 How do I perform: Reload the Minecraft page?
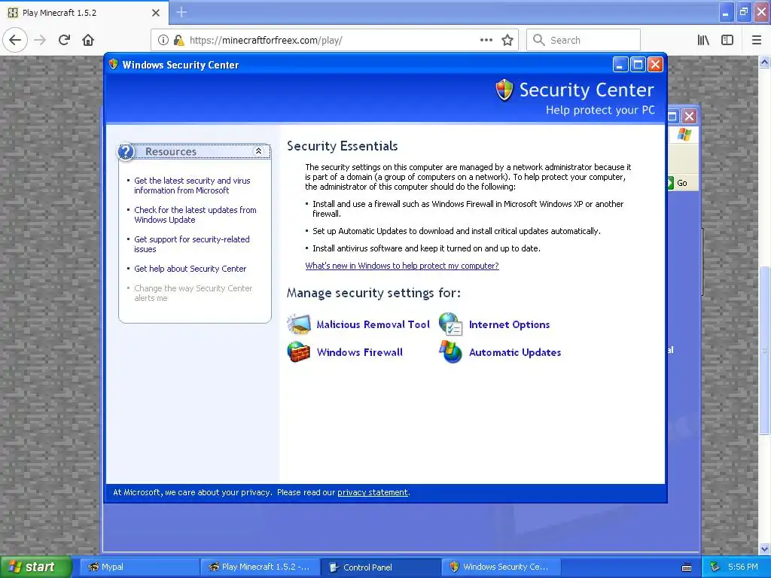coord(65,40)
